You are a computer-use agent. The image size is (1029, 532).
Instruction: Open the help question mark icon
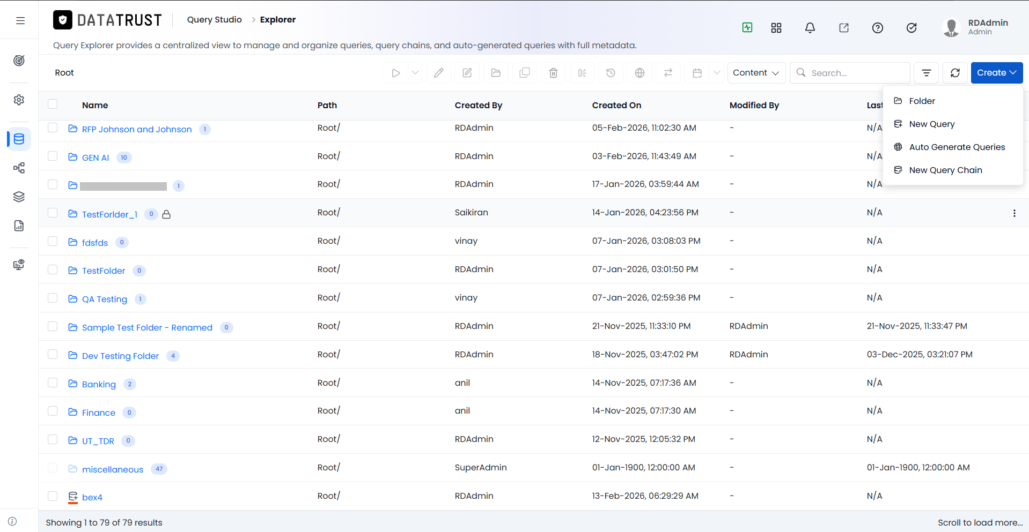pyautogui.click(x=878, y=28)
